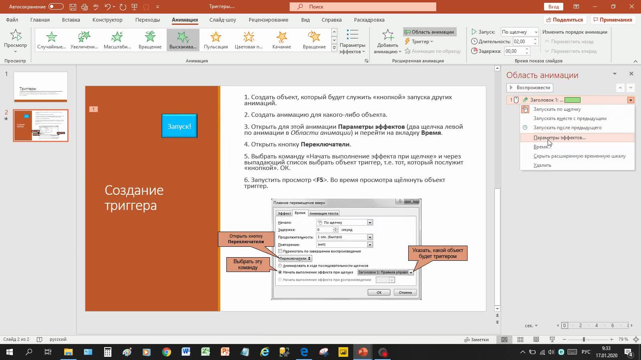Select the green Вращение entrance effect
Viewport: 641px width, 360px height.
pyautogui.click(x=150, y=40)
